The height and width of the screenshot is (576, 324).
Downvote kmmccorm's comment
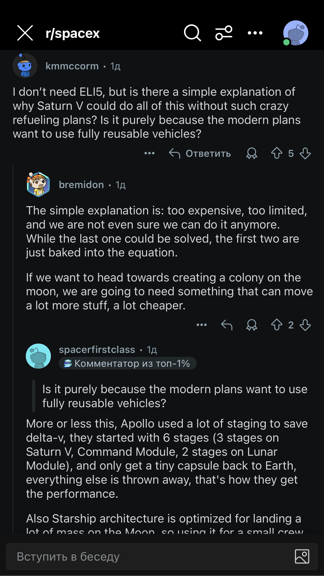[x=305, y=153]
